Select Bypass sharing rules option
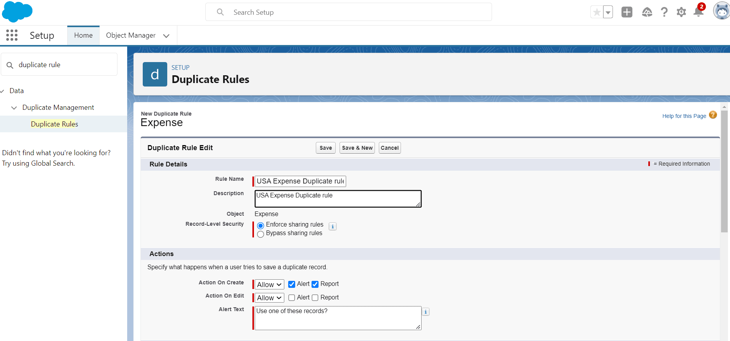This screenshot has height=341, width=730. (261, 234)
